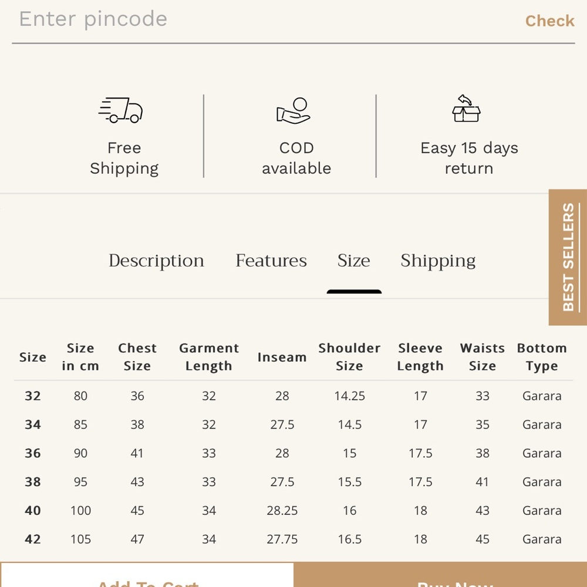Open the Best Sellers side panel
Viewport: 587px width, 587px height.
pyautogui.click(x=568, y=257)
